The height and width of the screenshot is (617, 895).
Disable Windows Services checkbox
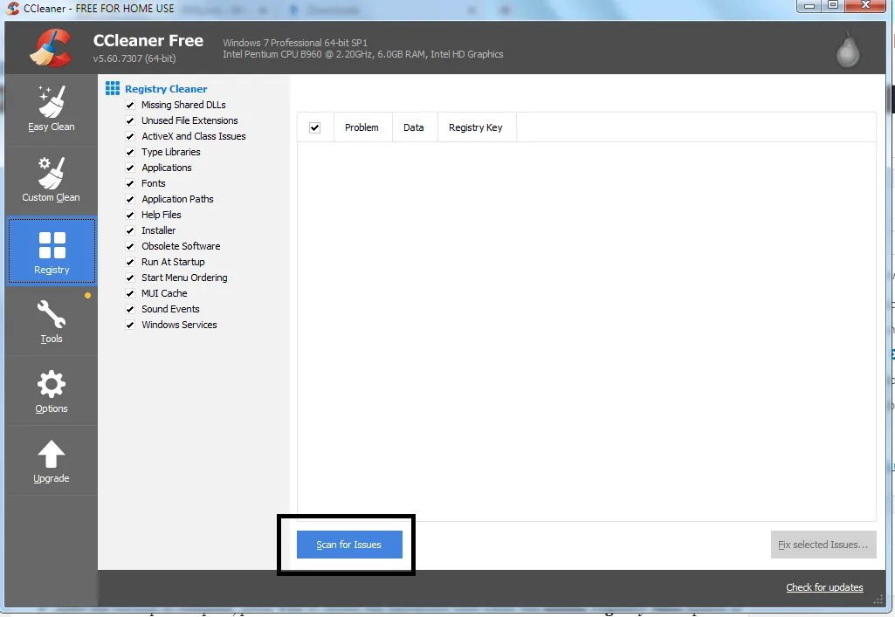tap(130, 325)
